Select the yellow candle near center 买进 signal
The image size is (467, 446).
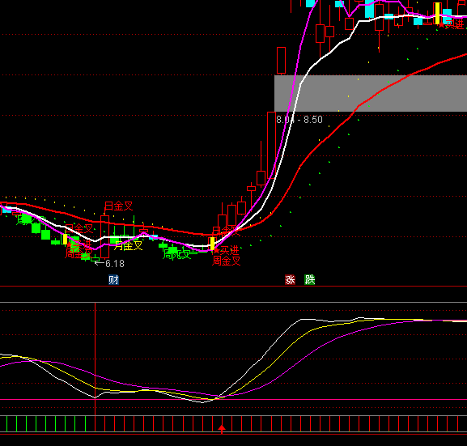point(212,244)
